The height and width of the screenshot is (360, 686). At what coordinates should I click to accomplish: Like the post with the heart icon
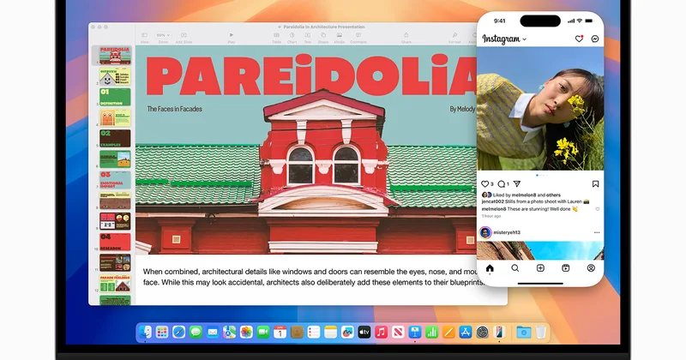pyautogui.click(x=485, y=183)
